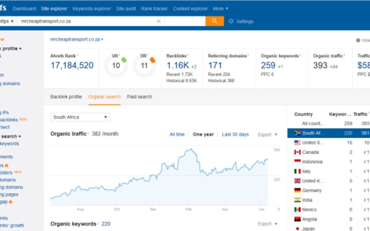Click inside the URL input field
Image resolution: width=370 pixels, height=231 pixels.
click(87, 21)
